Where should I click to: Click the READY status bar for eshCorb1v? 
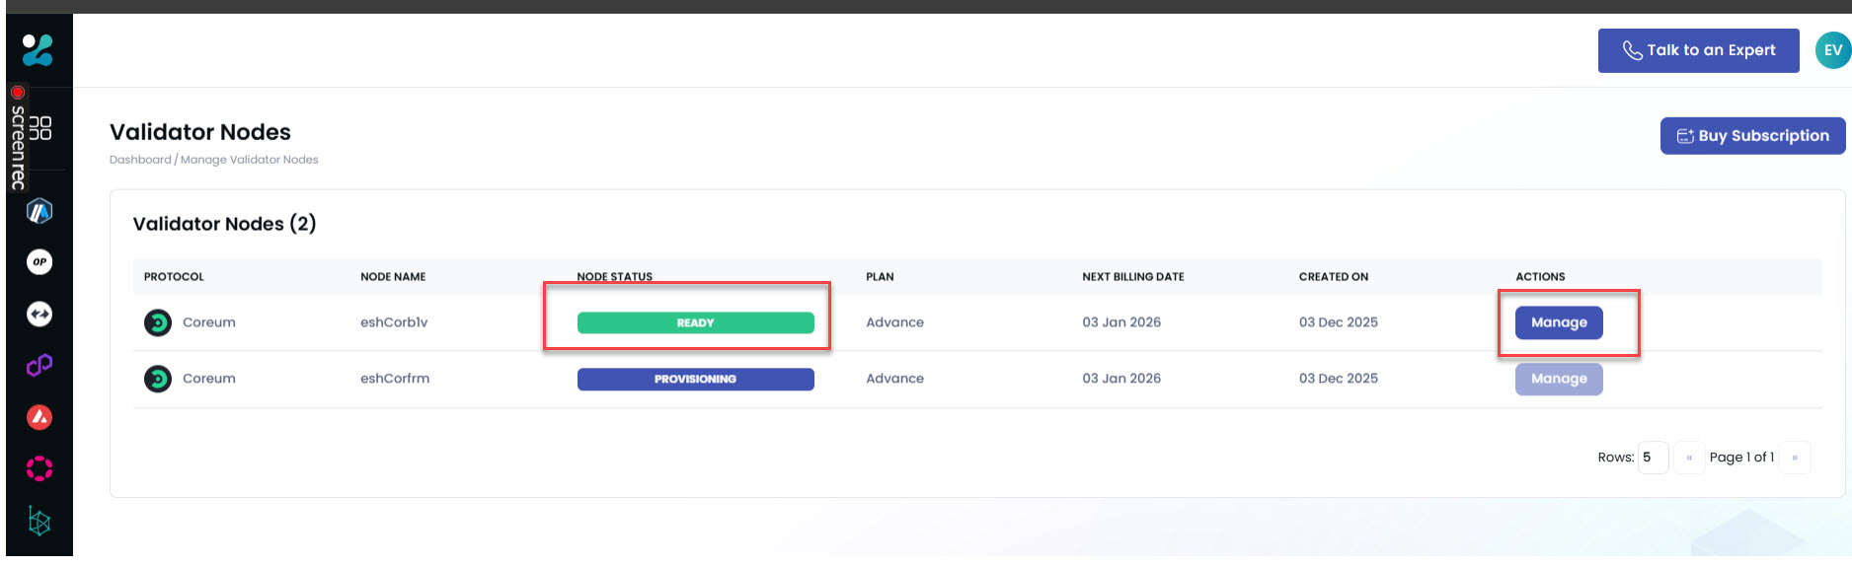pos(695,322)
